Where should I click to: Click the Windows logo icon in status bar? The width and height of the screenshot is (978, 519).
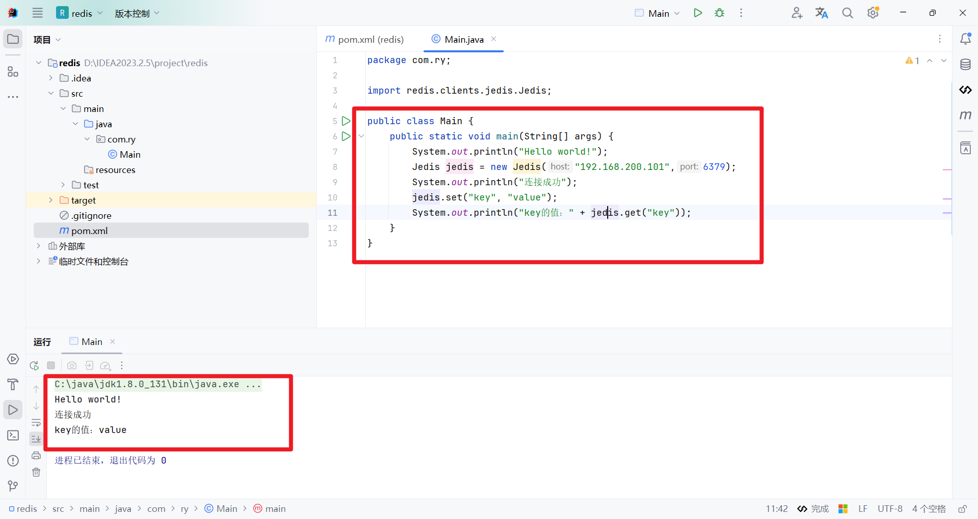pyautogui.click(x=843, y=509)
